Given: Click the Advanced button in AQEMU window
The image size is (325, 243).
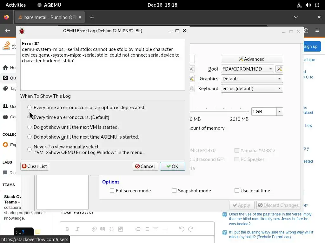Looking at the screenshot, I should 252,59.
